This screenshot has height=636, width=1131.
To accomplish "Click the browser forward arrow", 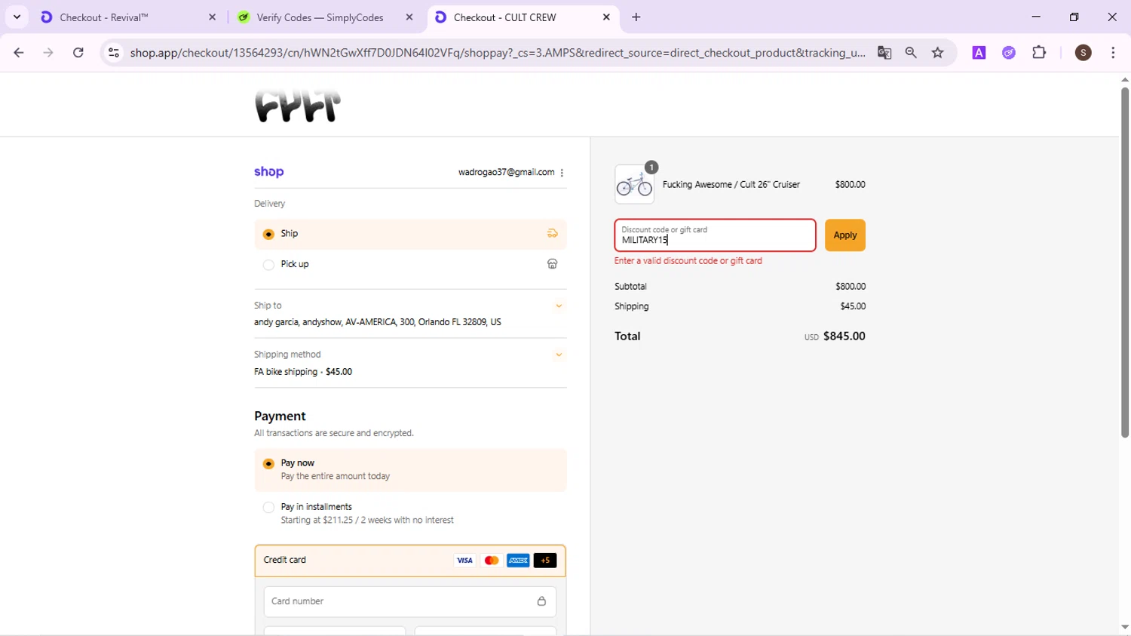I will coord(48,53).
